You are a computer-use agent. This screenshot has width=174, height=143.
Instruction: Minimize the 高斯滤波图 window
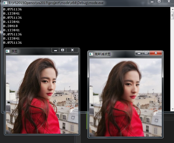point(139,53)
